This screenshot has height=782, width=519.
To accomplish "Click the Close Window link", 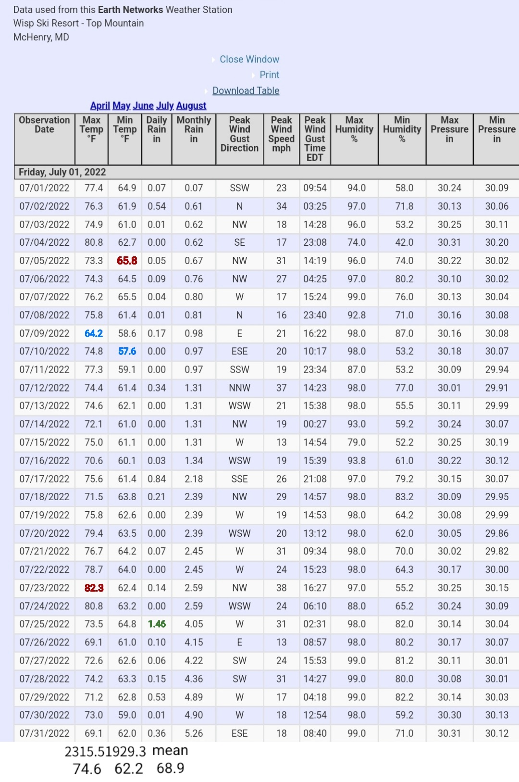I will tap(249, 59).
